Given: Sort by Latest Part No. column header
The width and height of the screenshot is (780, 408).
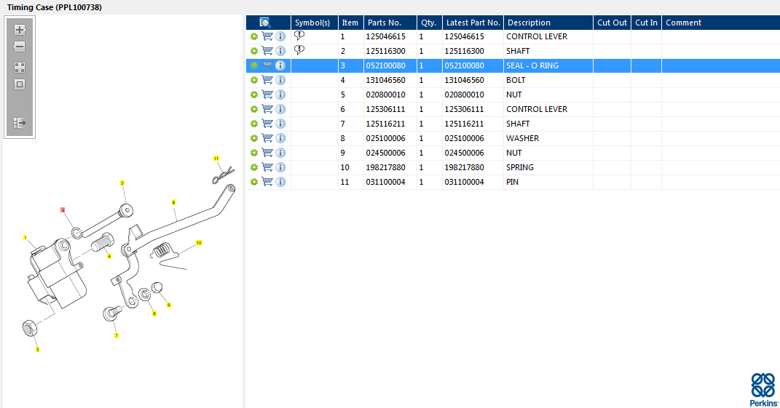Looking at the screenshot, I should [x=473, y=23].
